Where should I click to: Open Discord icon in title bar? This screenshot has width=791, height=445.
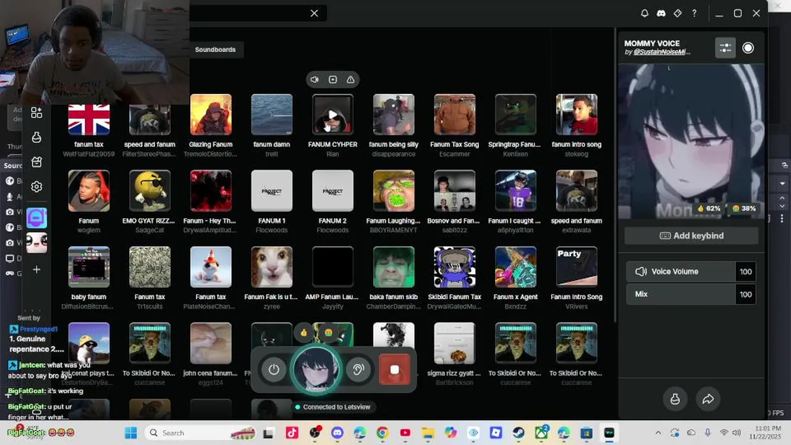coord(661,13)
